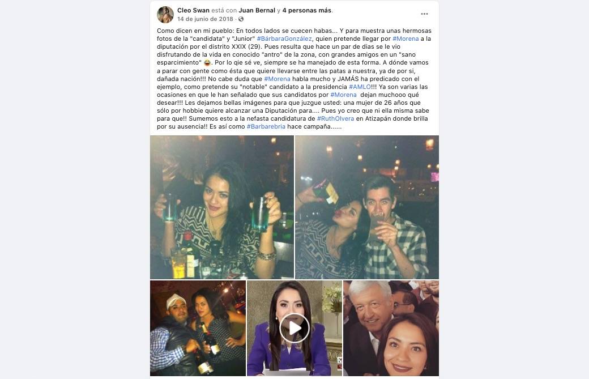Open photo of woman holding two glasses

coord(222,207)
